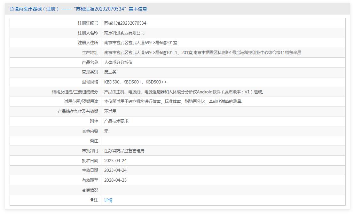Select registration number 苏械注准20232070534 in table

click(x=125, y=23)
